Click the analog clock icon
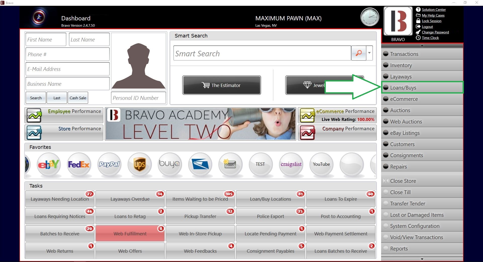Viewport: 483px width, 262px height. [370, 17]
